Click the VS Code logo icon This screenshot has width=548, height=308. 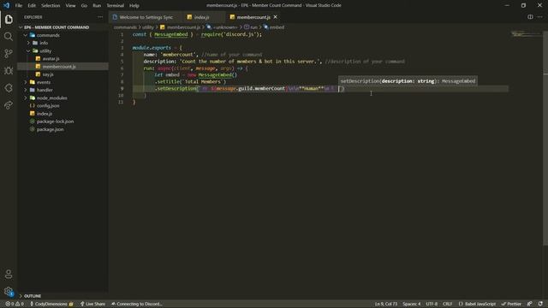point(6,5)
